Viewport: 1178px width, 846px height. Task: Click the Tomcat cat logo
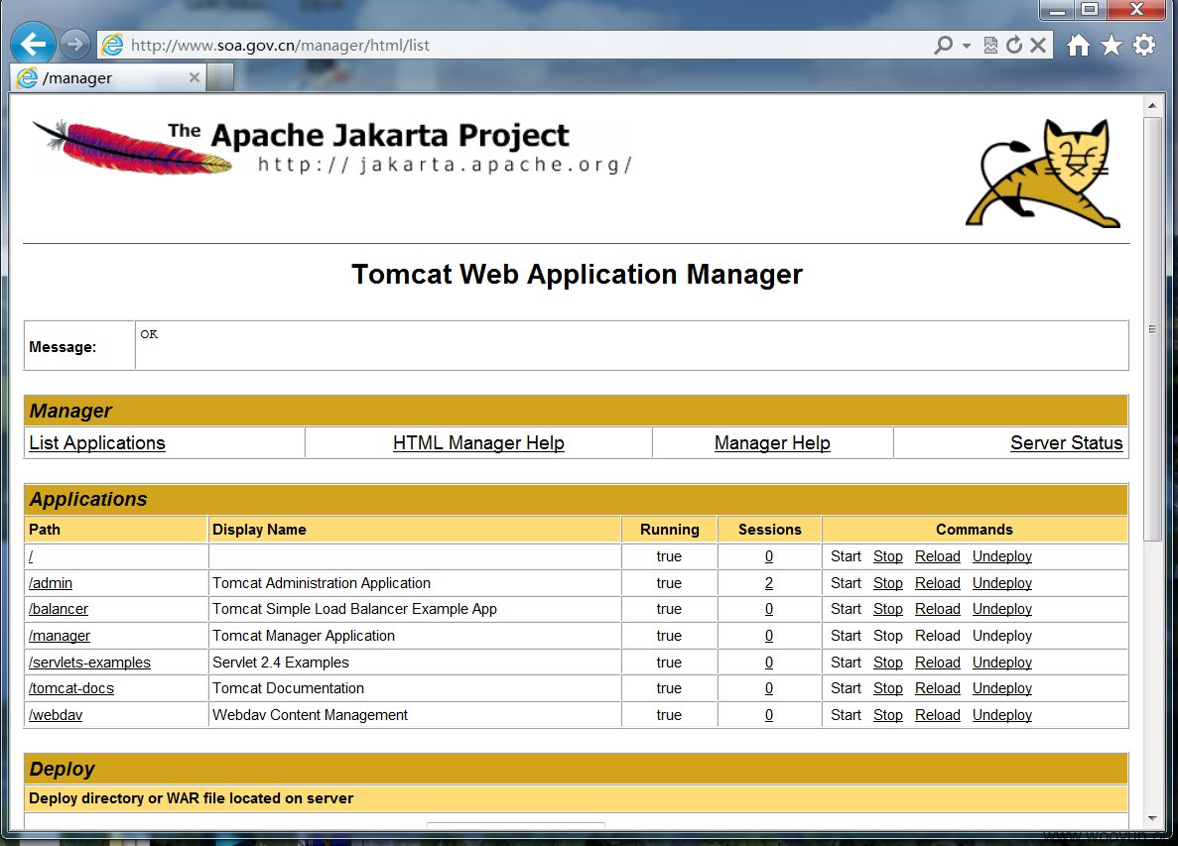[x=1043, y=174]
